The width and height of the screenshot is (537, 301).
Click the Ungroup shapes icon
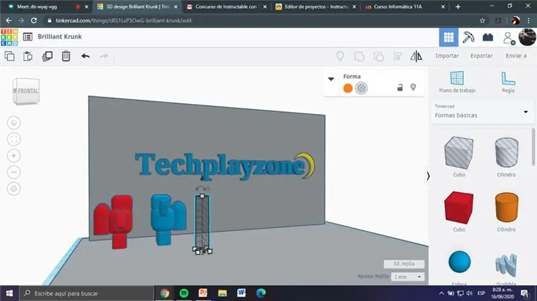click(x=379, y=56)
